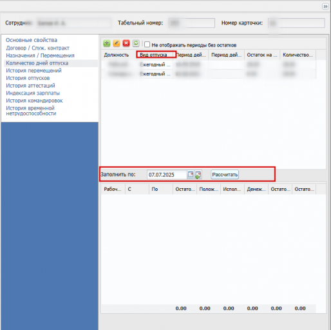Sort by Вид отпуска column header
The image size is (331, 330).
coord(155,55)
